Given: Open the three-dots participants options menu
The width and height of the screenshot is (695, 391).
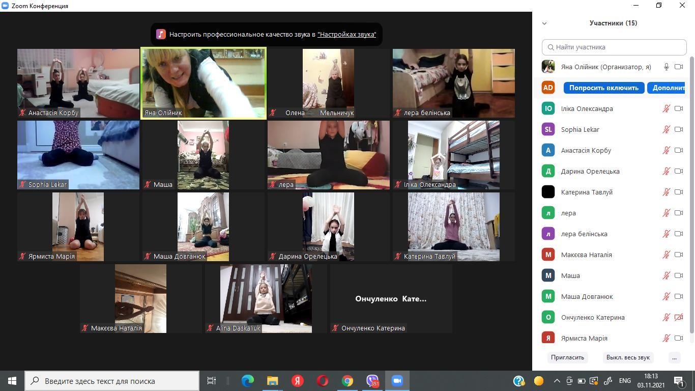Looking at the screenshot, I should pyautogui.click(x=674, y=357).
